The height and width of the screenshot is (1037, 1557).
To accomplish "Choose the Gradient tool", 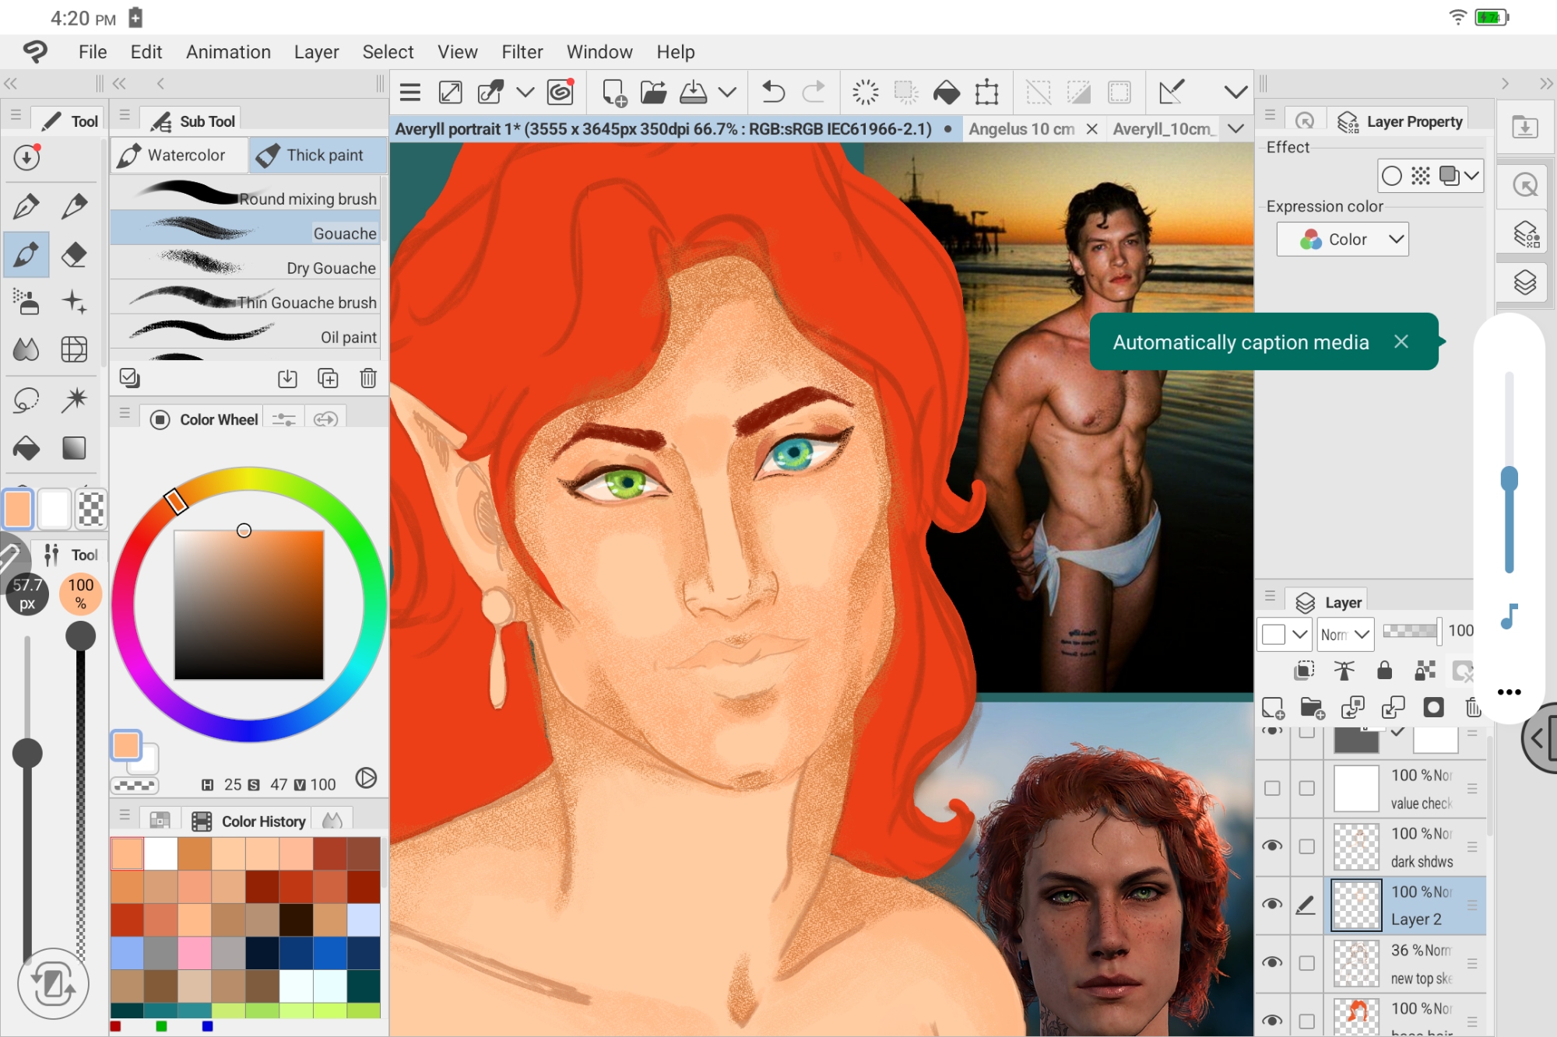I will (x=74, y=448).
